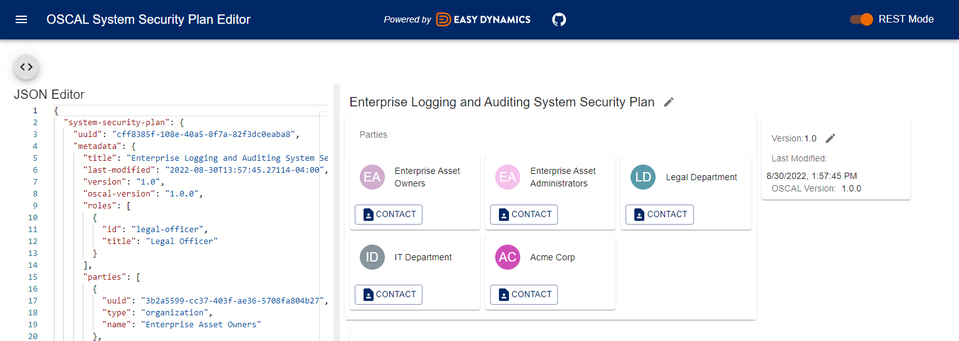The image size is (959, 341).
Task: Click the IT Department ID avatar
Action: coord(372,257)
